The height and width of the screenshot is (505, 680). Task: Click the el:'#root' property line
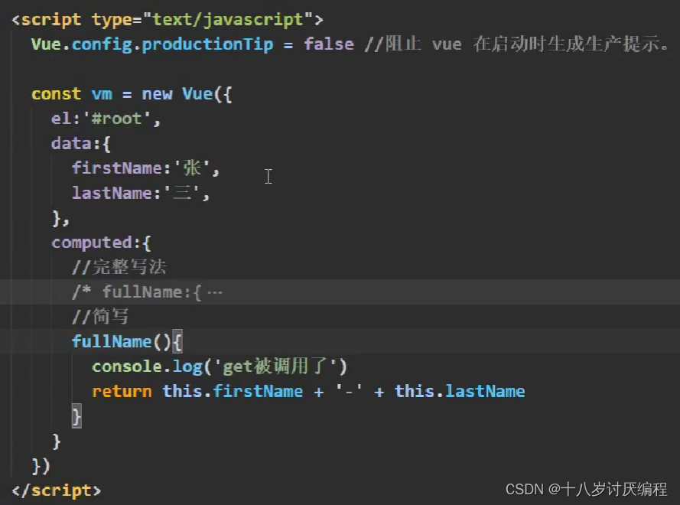click(x=106, y=119)
